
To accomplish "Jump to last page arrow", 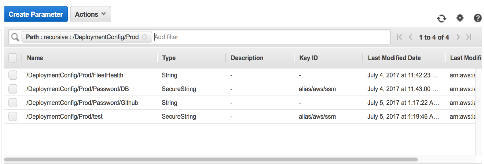I will coord(469,37).
